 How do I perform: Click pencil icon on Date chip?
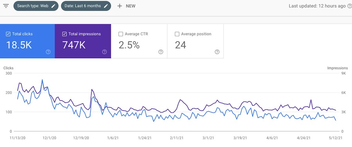pos(106,6)
